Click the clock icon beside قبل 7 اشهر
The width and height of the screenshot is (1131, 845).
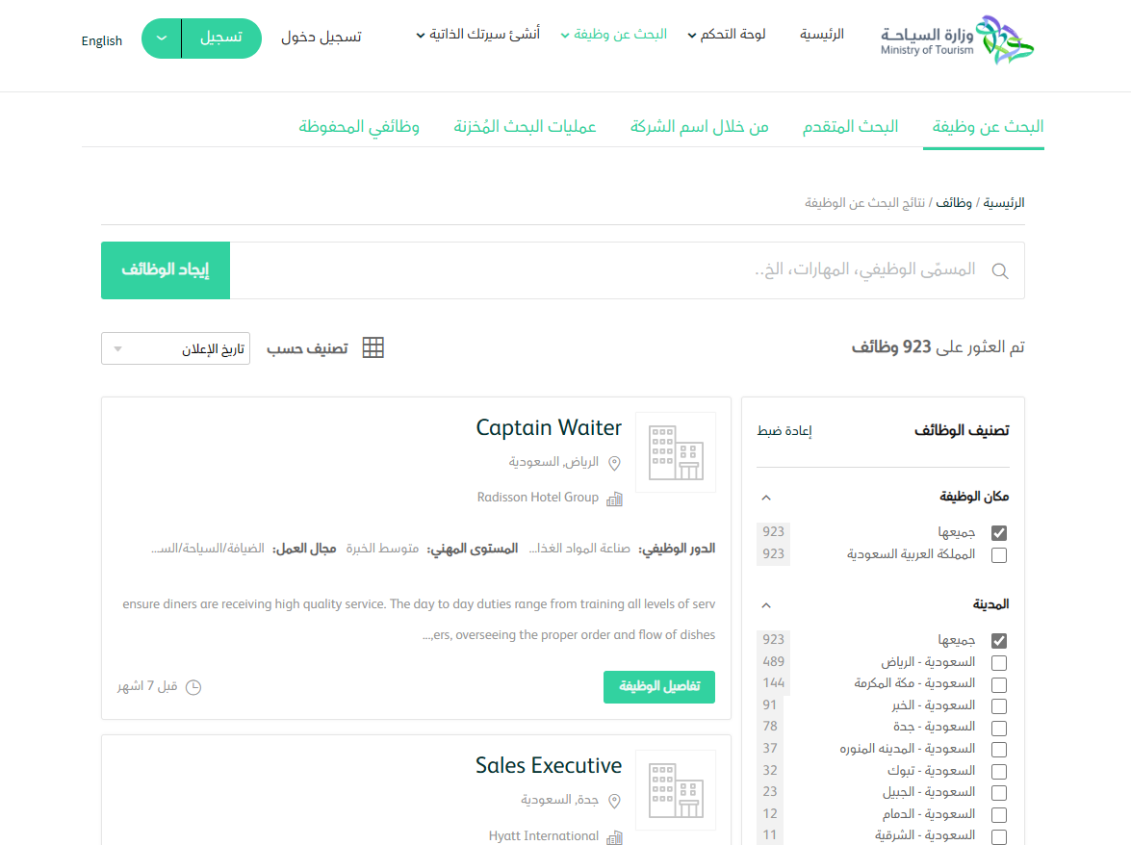[x=193, y=687]
